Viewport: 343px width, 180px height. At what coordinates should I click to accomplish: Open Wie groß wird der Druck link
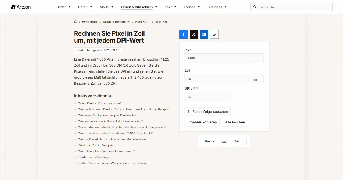click(x=112, y=139)
